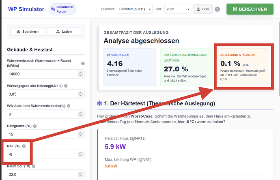
Task: Click the snowflake icon by Der Härtetest heading
Action: 99,103
